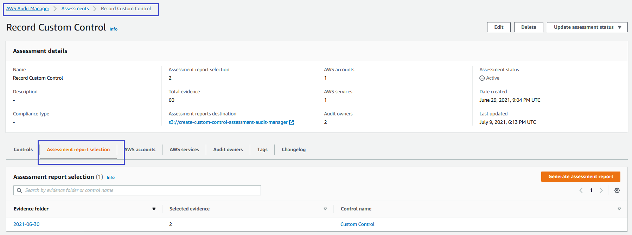Switch to the AWS accounts tab

tap(140, 150)
